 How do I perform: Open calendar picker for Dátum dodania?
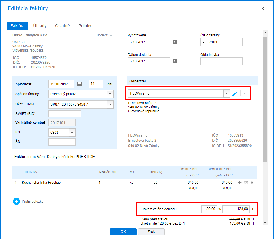pos(175,61)
